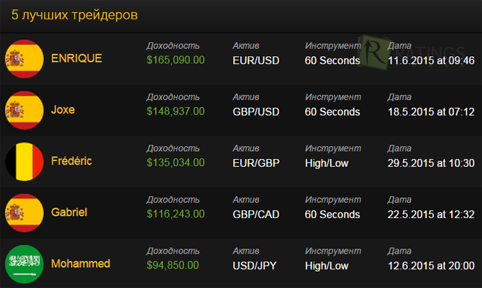Click the $165,090.00 profit value
The height and width of the screenshot is (288, 482).
coord(176,60)
